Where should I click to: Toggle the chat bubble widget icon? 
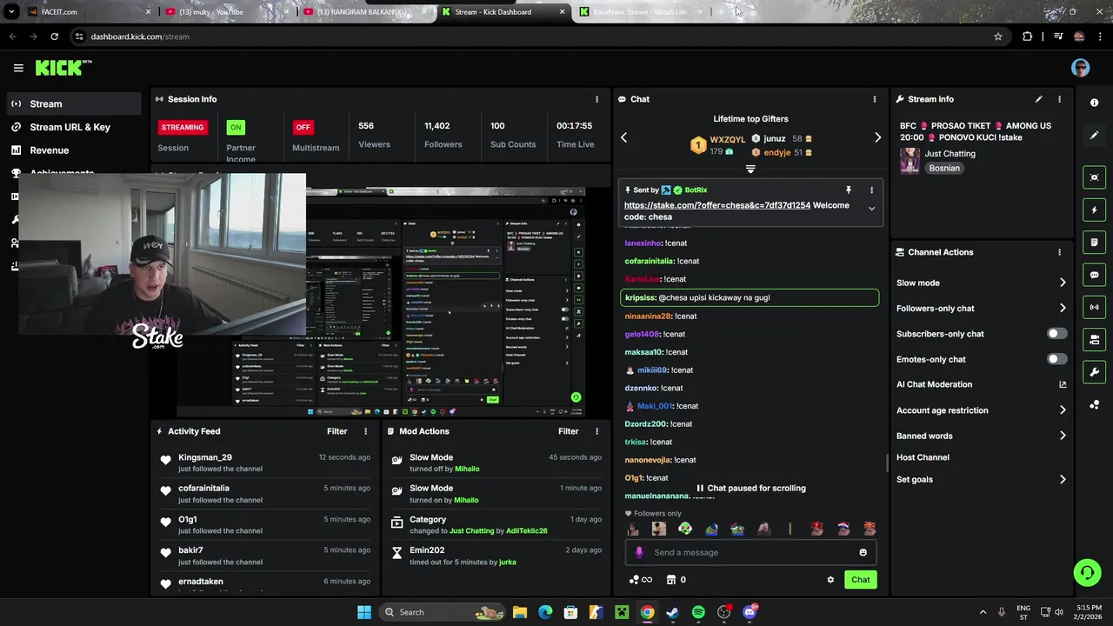click(1094, 275)
